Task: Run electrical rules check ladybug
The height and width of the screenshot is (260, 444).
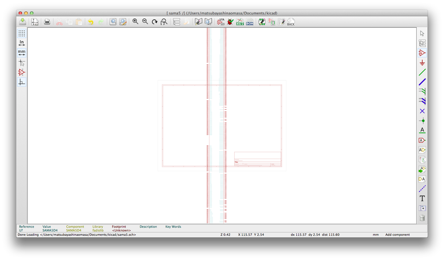Action: (x=231, y=22)
